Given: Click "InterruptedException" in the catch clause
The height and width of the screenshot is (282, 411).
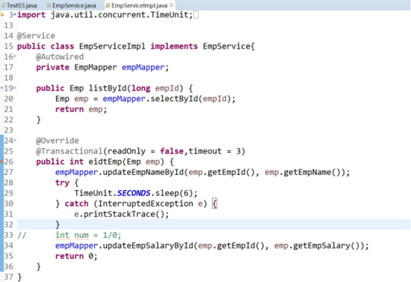Looking at the screenshot, I should pyautogui.click(x=146, y=203).
